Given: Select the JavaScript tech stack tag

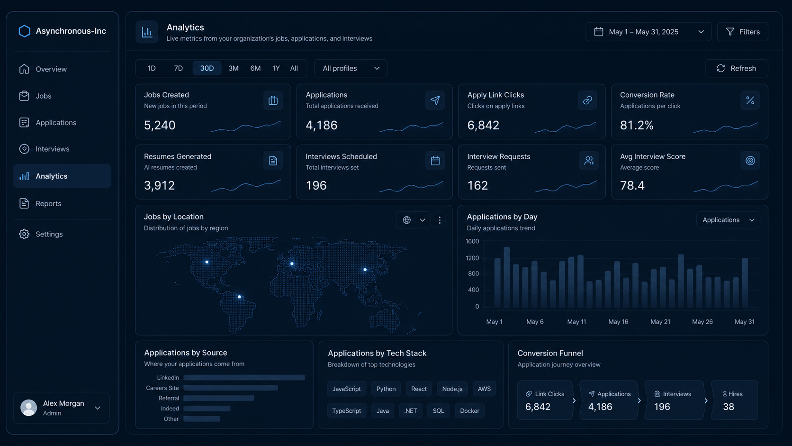Looking at the screenshot, I should click(346, 389).
